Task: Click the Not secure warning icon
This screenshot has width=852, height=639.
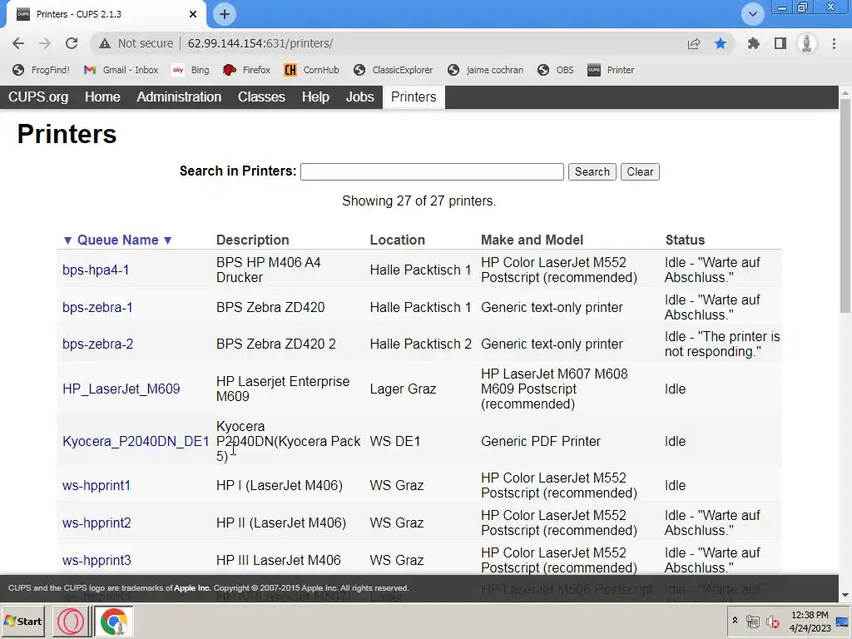Action: tap(104, 43)
